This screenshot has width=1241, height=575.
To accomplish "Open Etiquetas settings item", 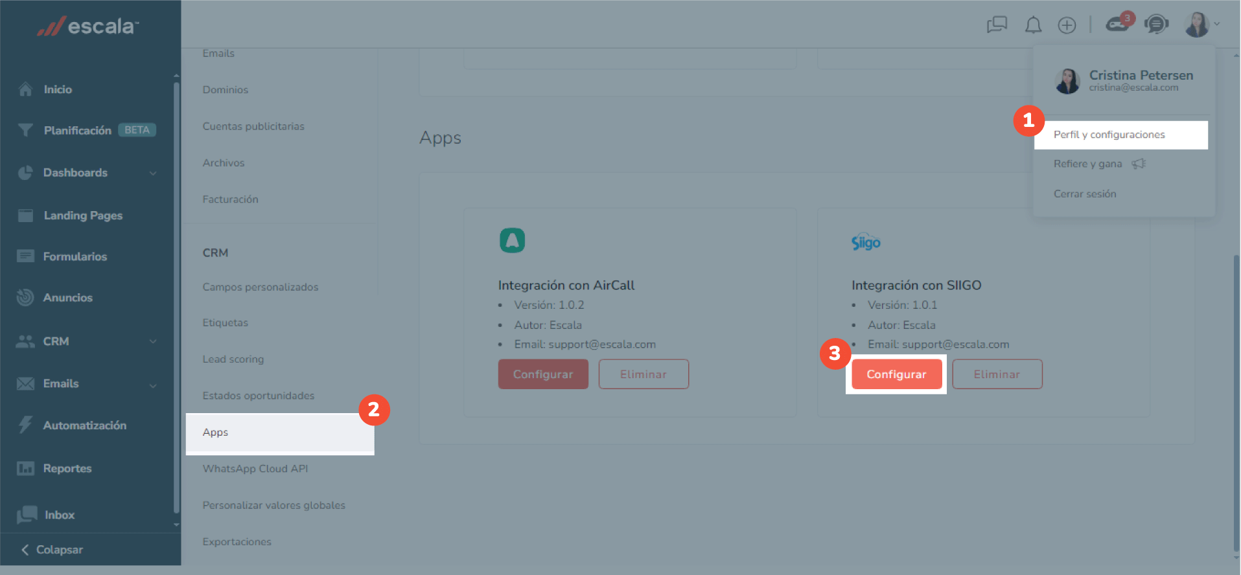I will [226, 322].
